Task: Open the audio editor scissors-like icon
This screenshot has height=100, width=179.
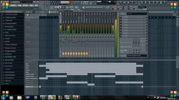Action: [153, 2]
